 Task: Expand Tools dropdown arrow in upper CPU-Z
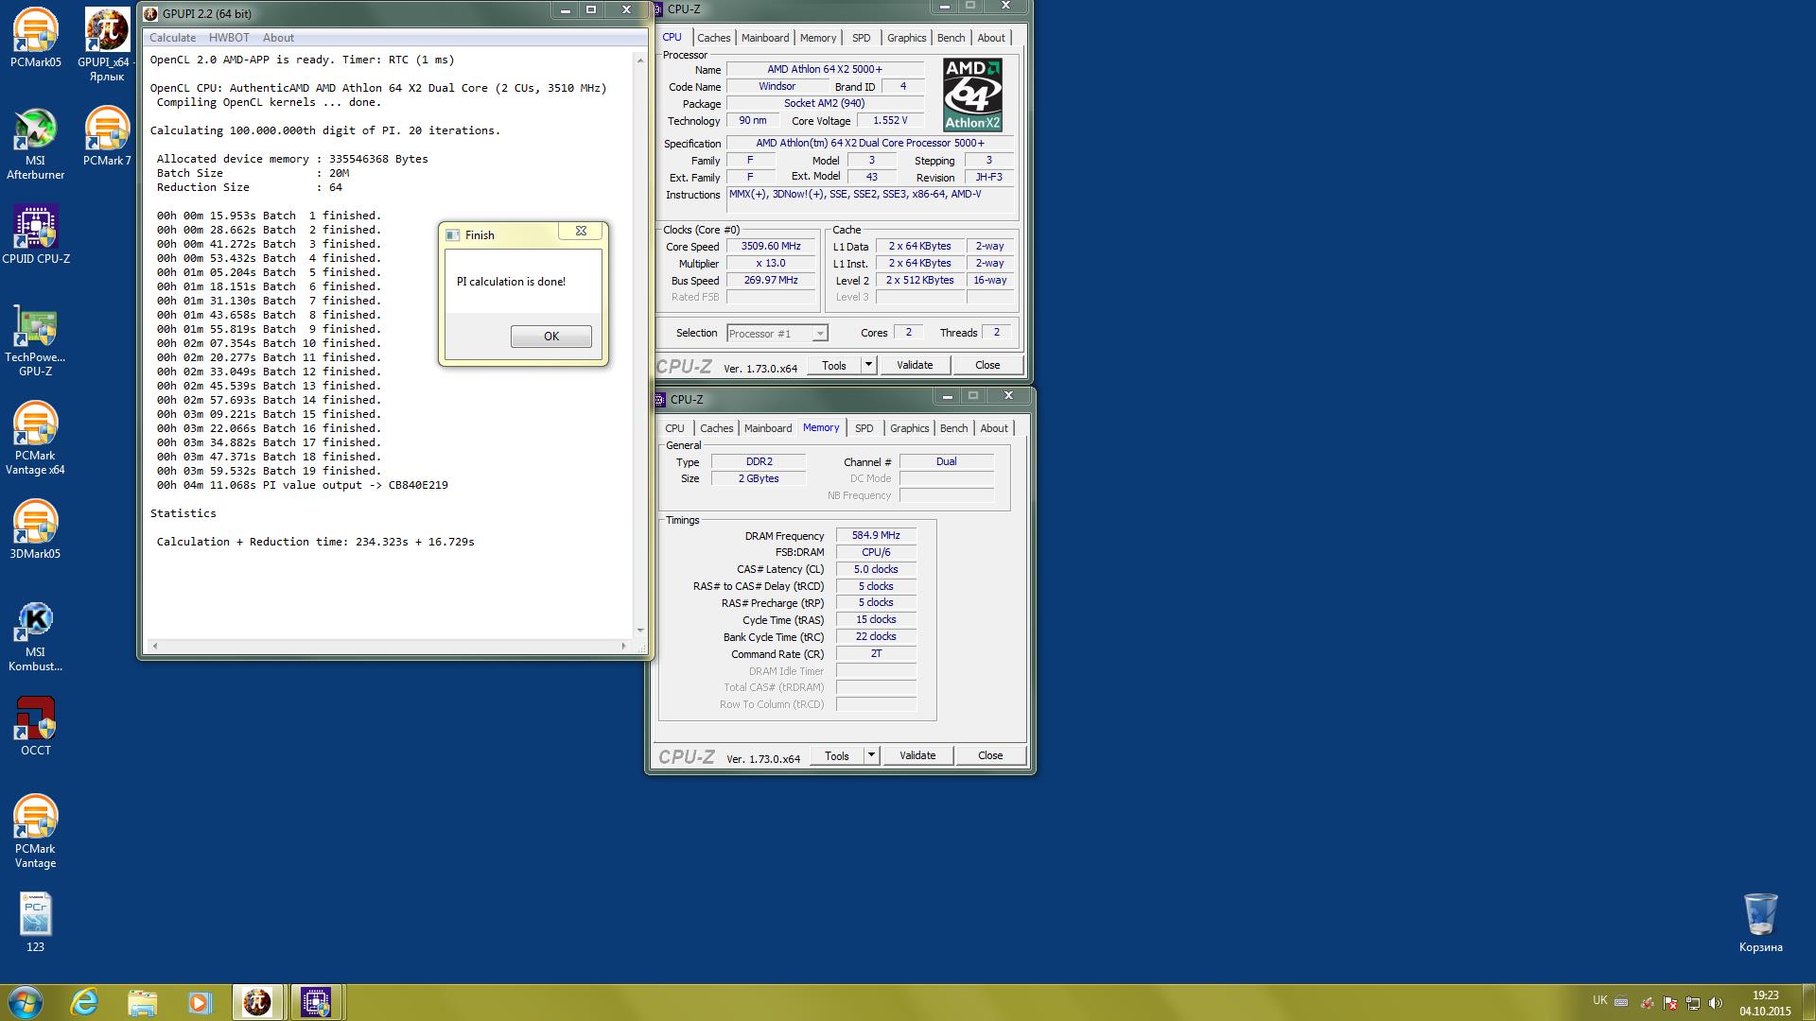coord(868,365)
